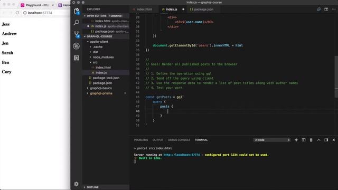The image size is (338, 190).
Task: Open the Debug Console panel tab
Action: [x=179, y=140]
